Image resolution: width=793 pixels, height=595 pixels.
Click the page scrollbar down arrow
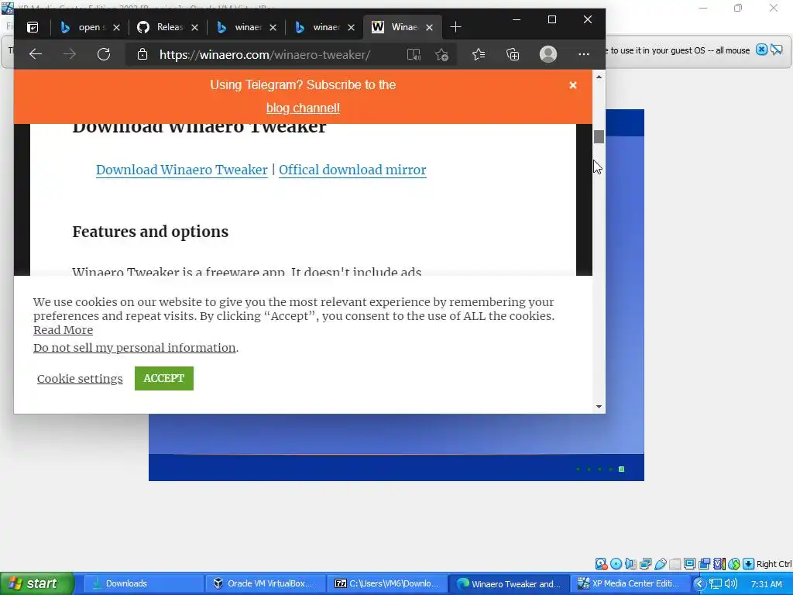599,407
